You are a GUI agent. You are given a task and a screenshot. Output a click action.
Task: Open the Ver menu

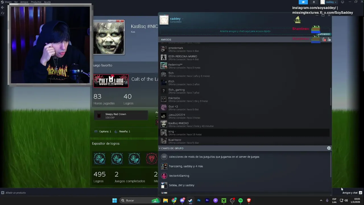tap(16, 2)
